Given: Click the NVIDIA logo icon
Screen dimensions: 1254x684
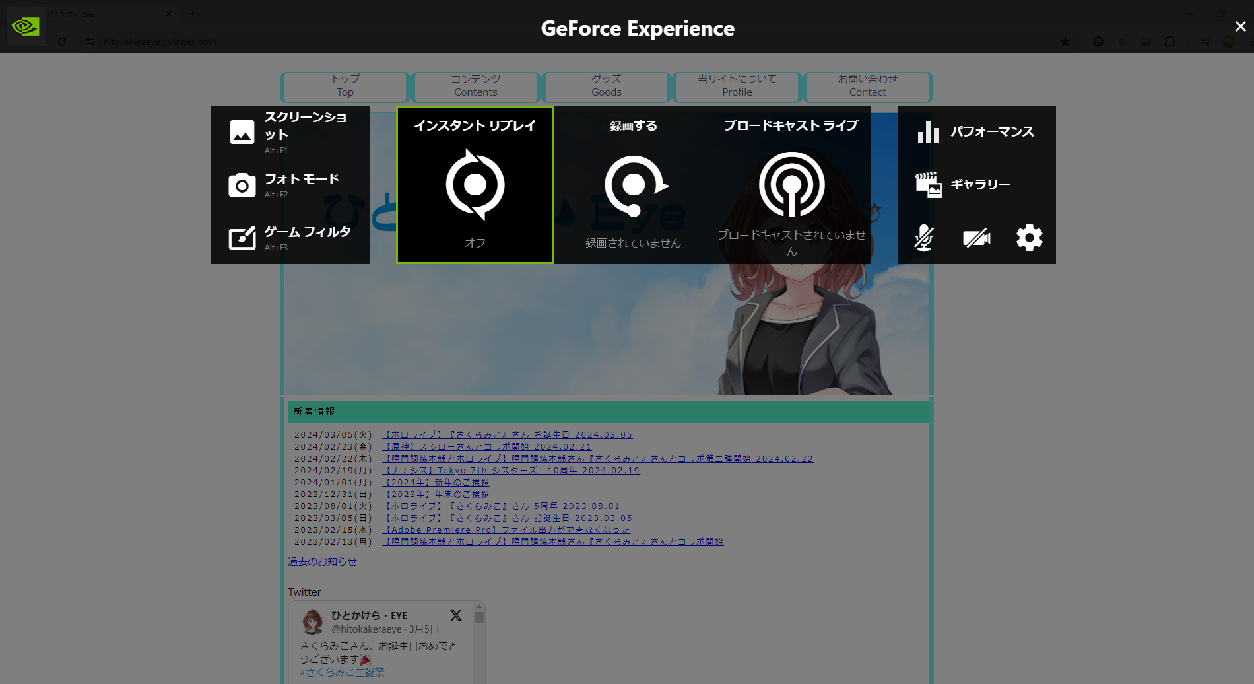Looking at the screenshot, I should [x=26, y=27].
